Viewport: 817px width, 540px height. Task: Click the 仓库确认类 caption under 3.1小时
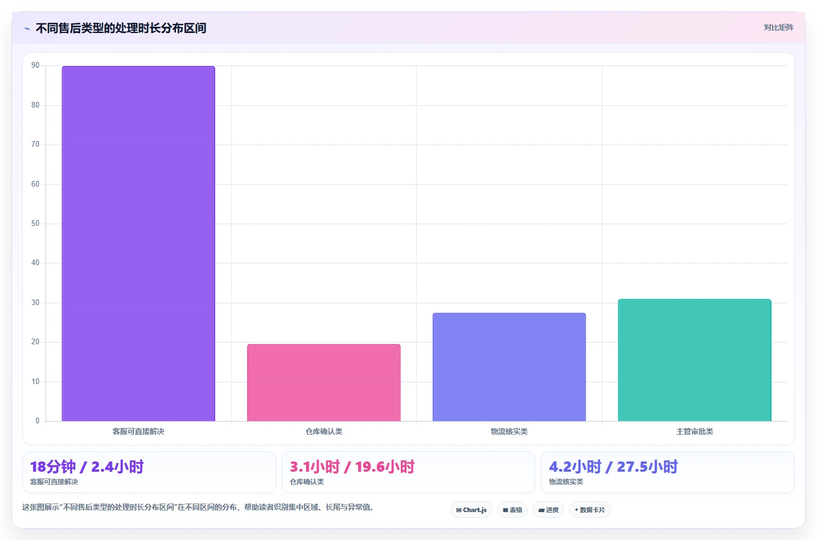point(307,482)
